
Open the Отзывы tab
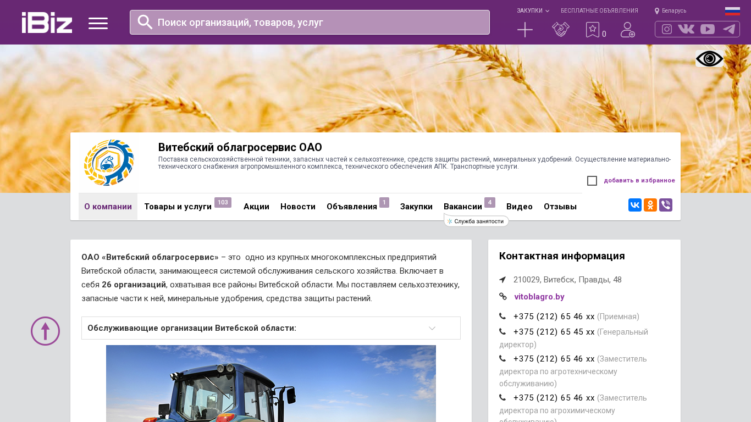coord(560,207)
